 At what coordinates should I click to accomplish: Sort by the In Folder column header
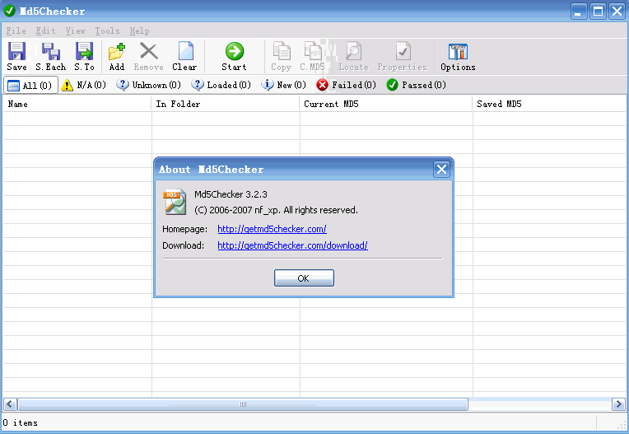coord(226,104)
